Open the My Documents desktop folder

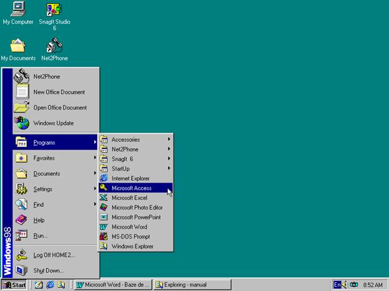click(18, 47)
